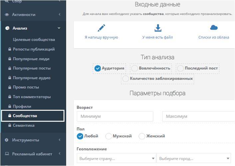The height and width of the screenshot is (166, 235).
Task: Choose Мужской gender option
Action: [x=109, y=136]
